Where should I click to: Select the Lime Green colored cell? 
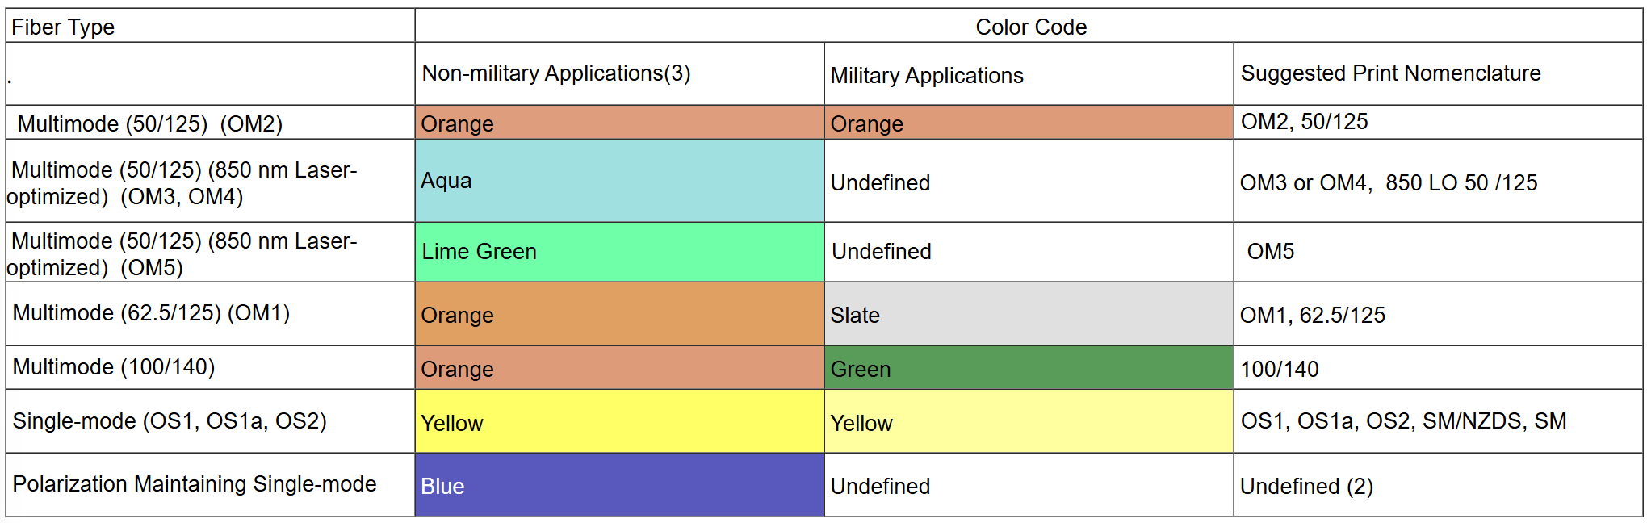pos(619,252)
